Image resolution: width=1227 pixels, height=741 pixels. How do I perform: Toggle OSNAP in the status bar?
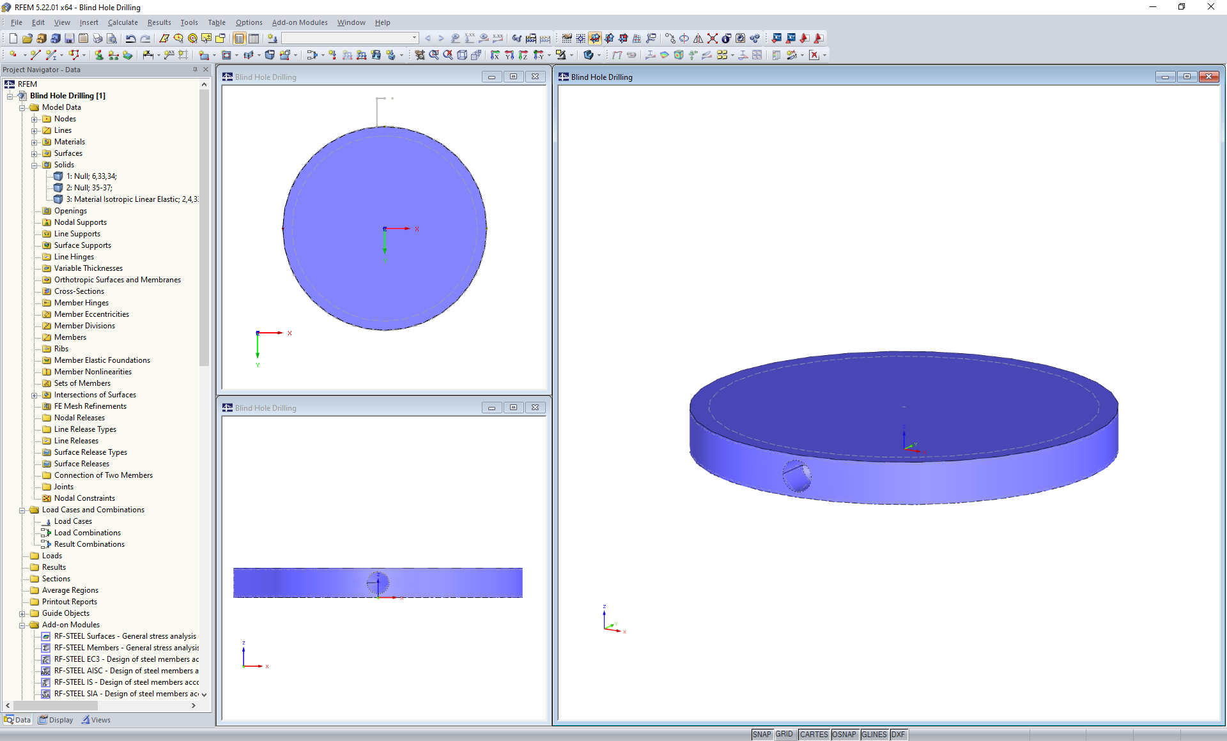(844, 735)
